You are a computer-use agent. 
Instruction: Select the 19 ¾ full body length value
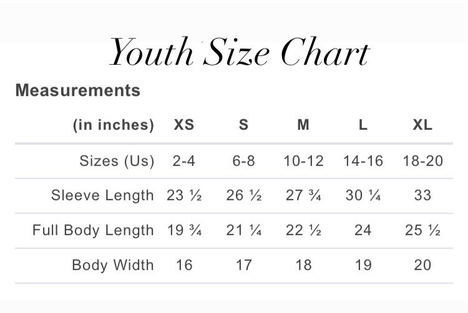tap(184, 230)
